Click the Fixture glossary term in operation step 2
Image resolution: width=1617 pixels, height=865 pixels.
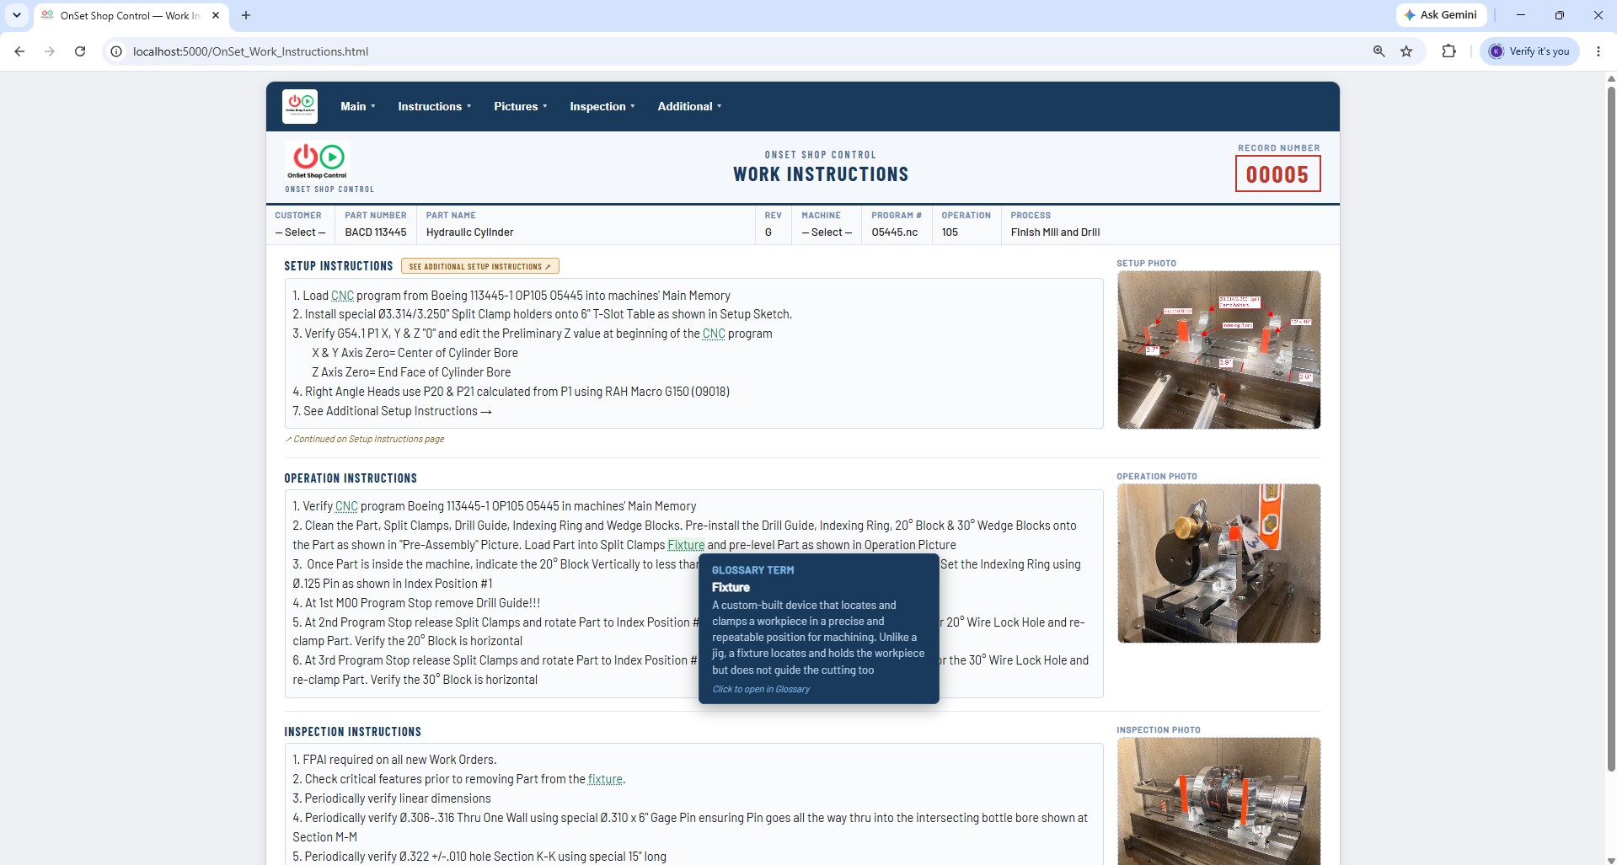point(686,545)
